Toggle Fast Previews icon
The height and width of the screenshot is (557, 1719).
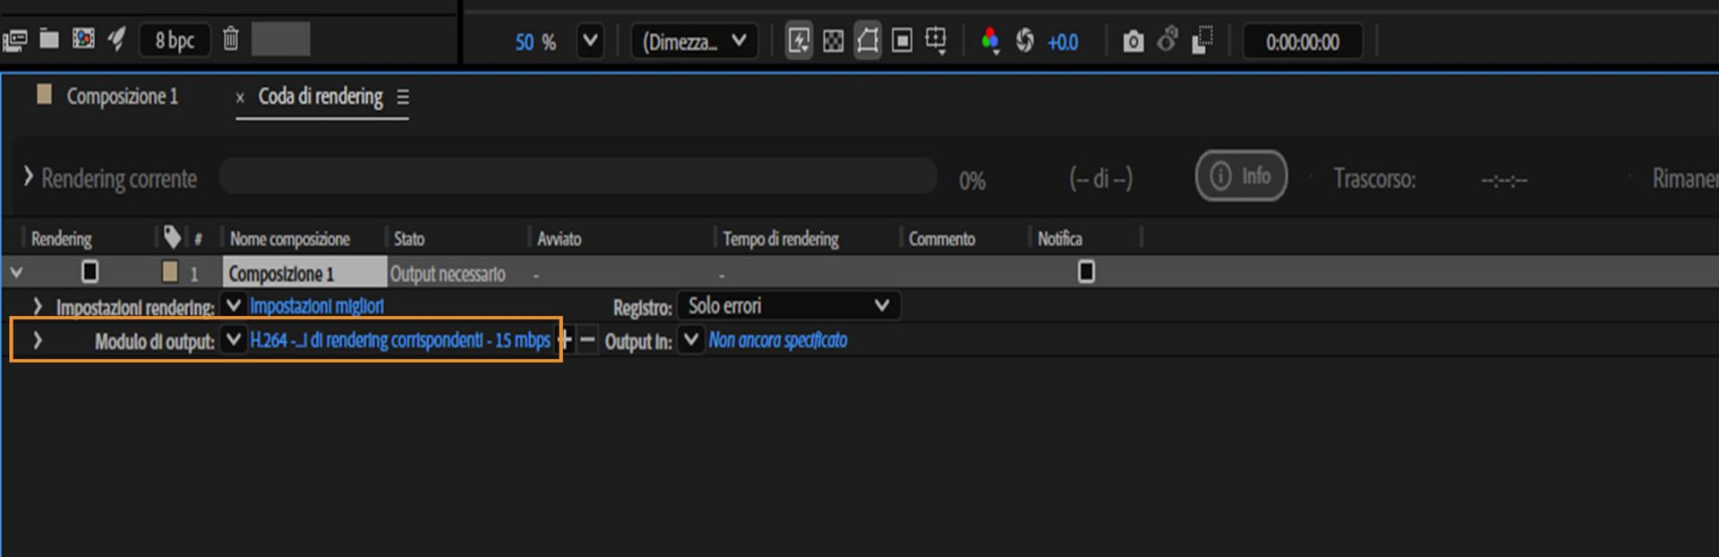799,40
